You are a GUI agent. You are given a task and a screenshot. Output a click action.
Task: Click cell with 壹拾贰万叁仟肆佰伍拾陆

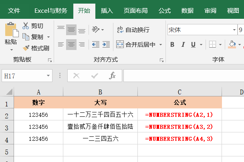(101, 126)
